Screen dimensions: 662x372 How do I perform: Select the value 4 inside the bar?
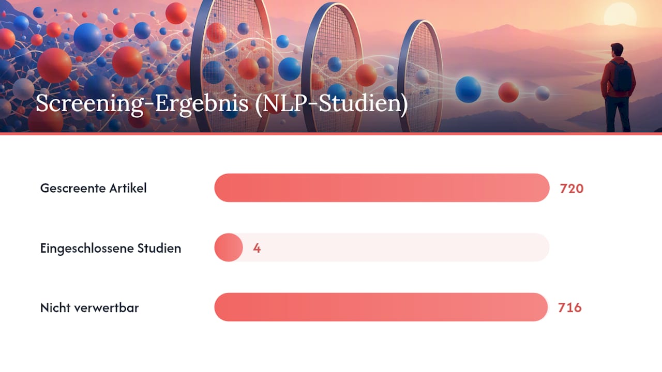257,249
